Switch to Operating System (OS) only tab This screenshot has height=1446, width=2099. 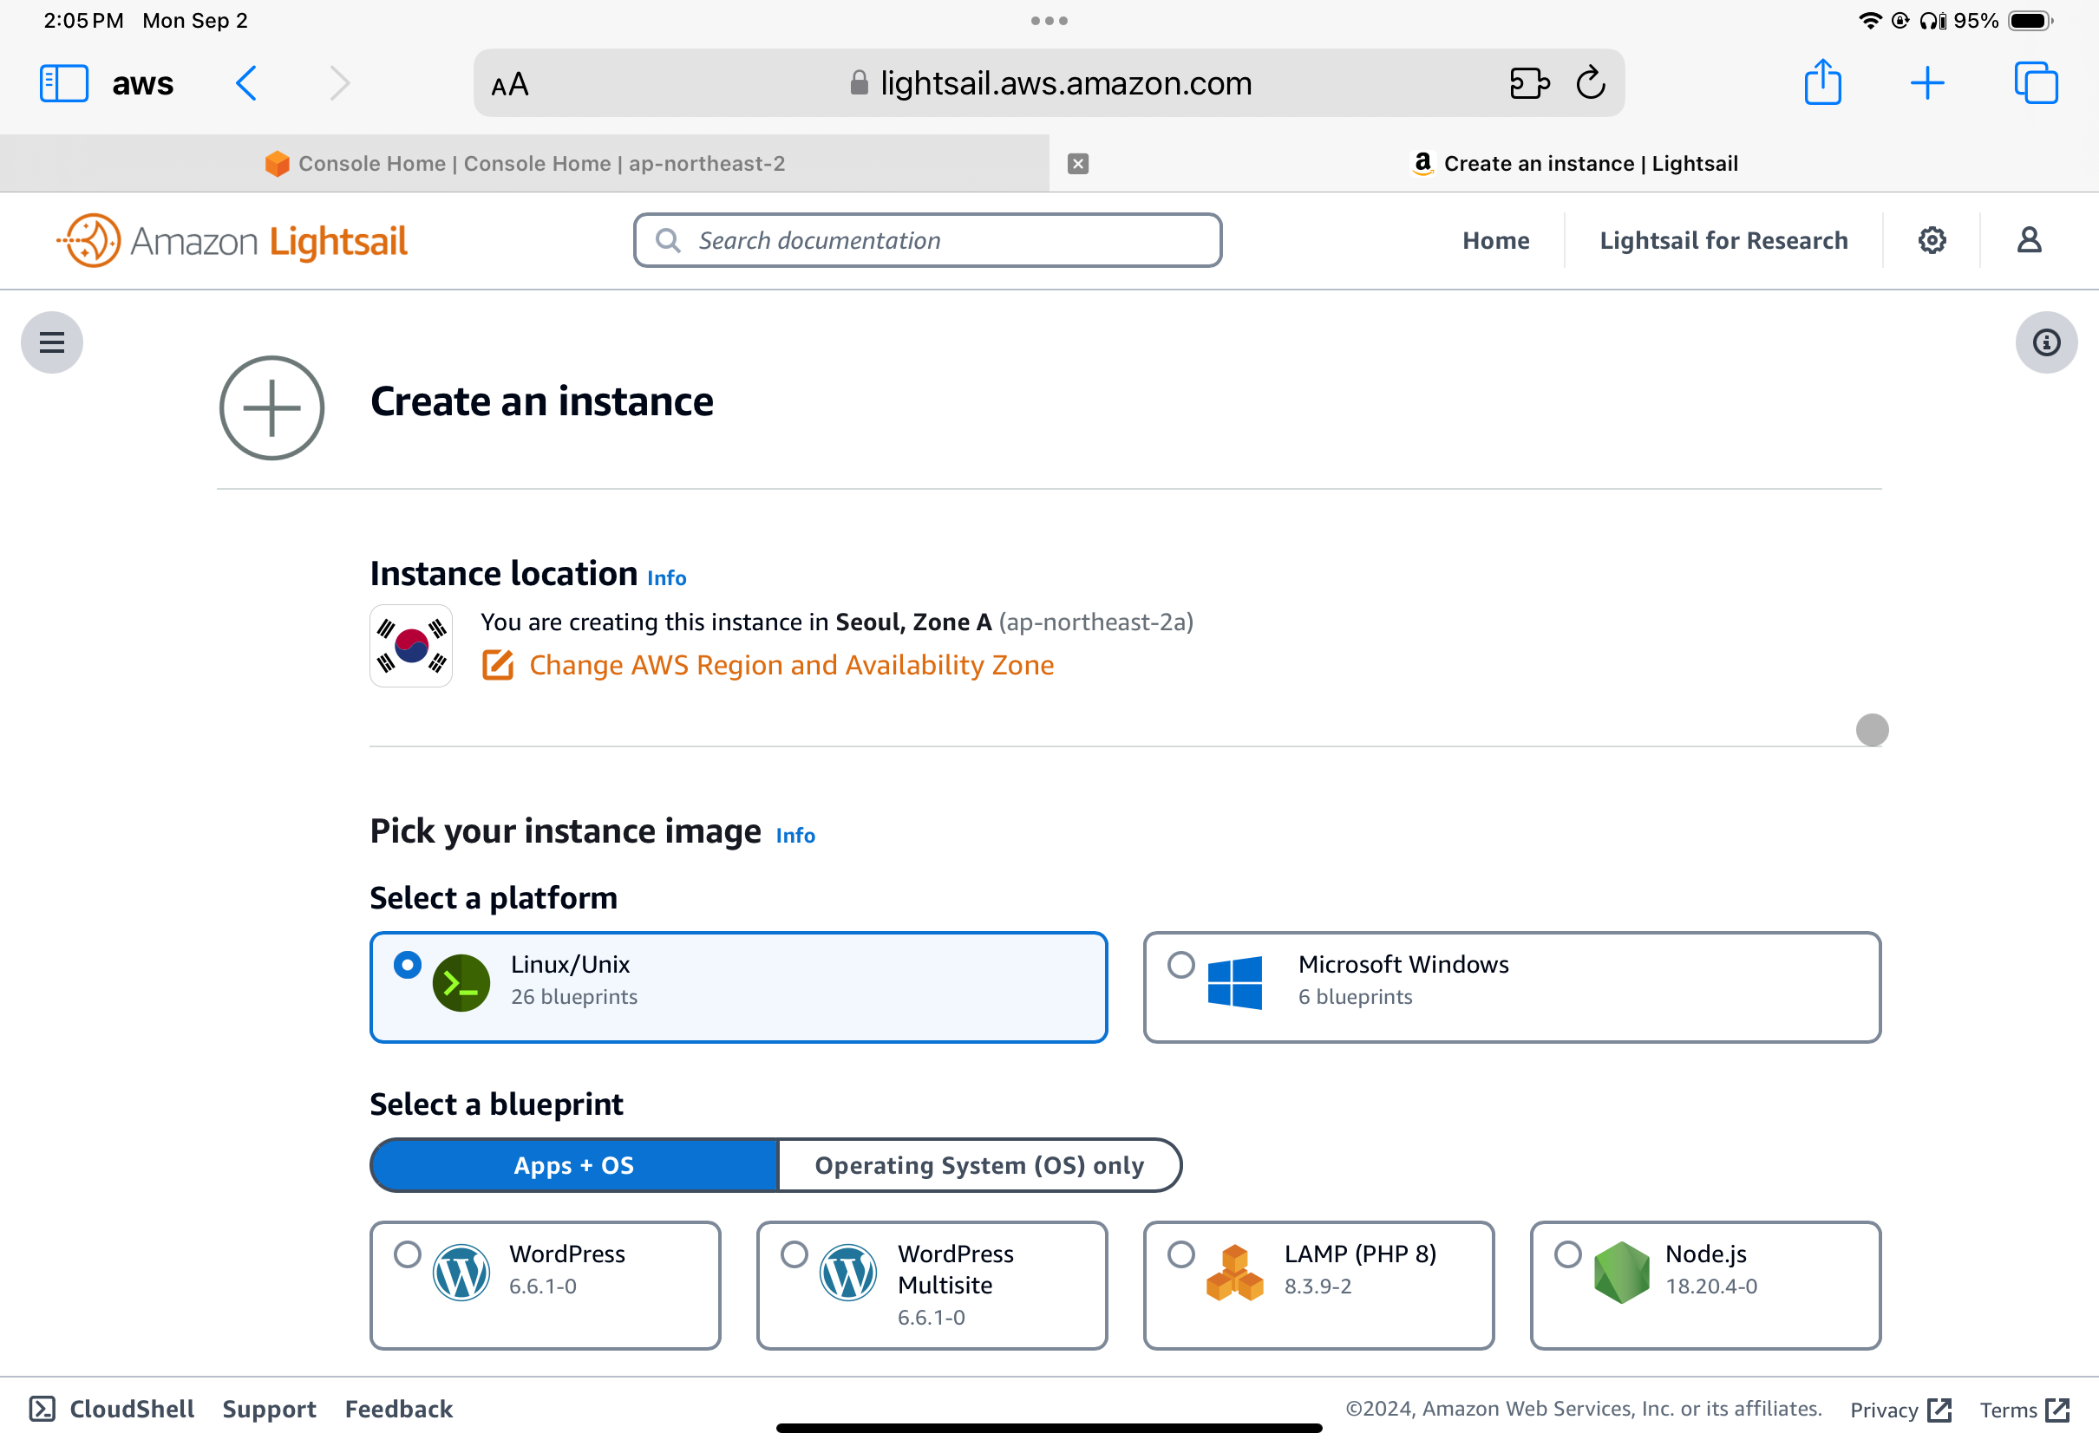[x=980, y=1165]
